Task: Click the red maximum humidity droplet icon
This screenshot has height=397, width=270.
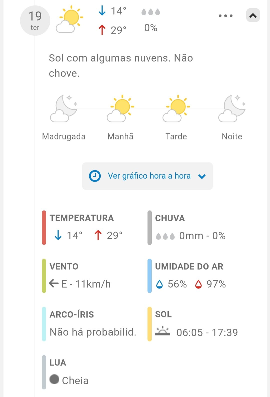Action: [x=198, y=284]
